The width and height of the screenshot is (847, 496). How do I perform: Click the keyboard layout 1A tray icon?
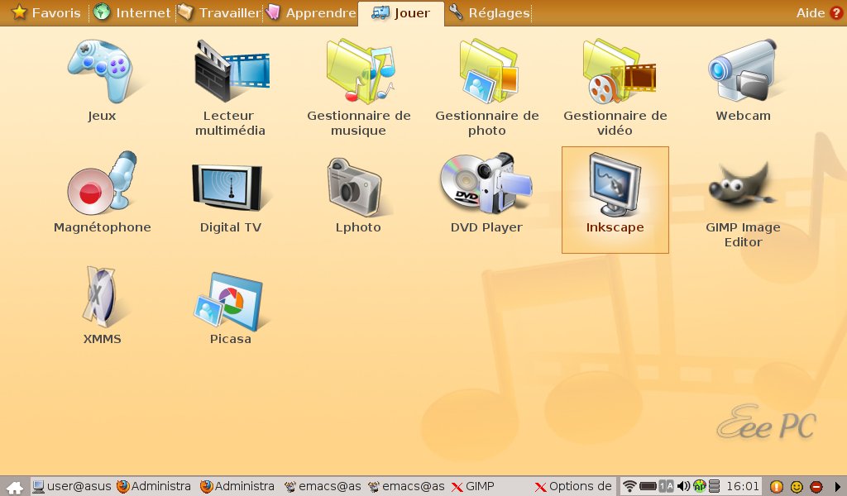[x=667, y=486]
